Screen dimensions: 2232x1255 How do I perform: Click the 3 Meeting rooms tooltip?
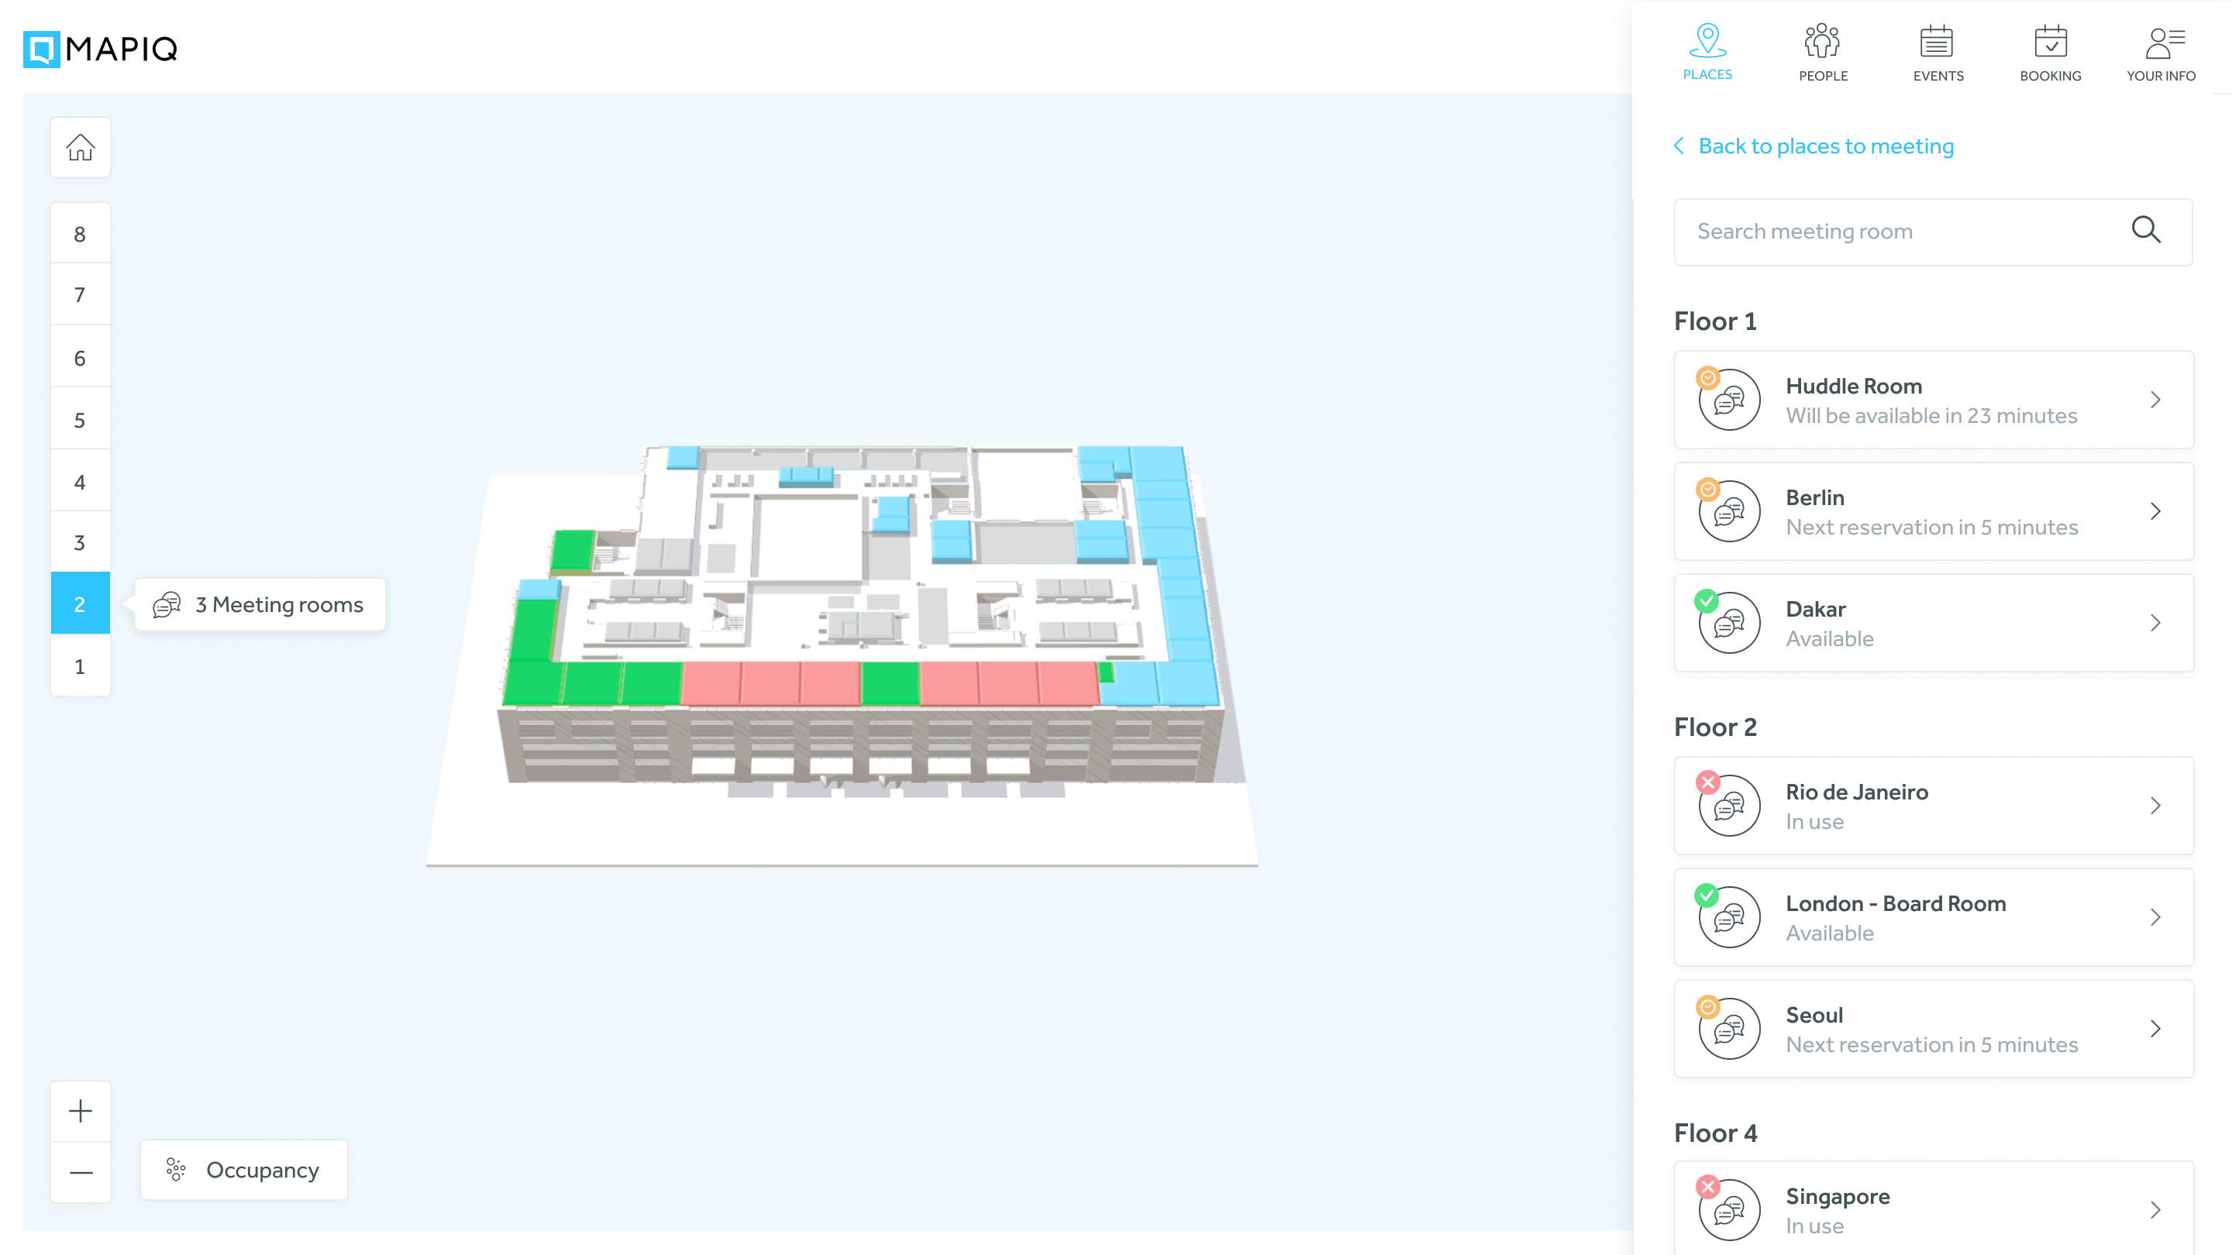[260, 604]
